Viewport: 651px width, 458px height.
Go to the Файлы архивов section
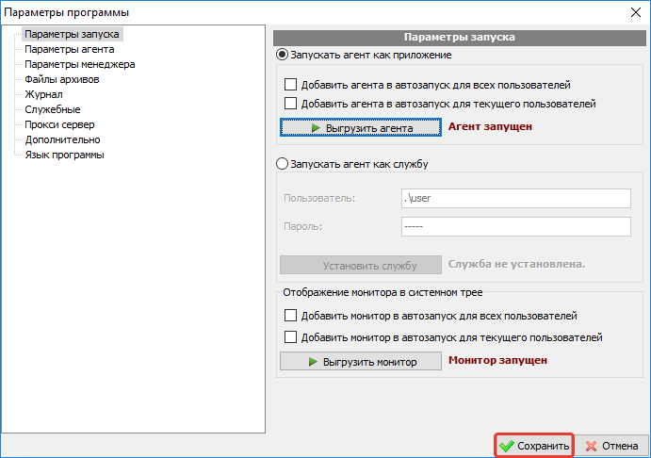tap(62, 79)
